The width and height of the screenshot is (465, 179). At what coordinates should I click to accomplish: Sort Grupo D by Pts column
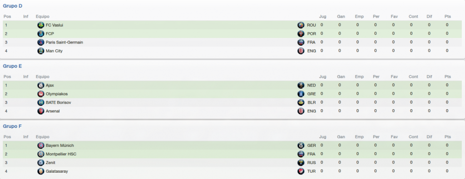pyautogui.click(x=447, y=17)
